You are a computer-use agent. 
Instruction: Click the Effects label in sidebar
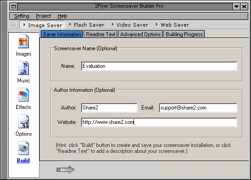point(24,107)
